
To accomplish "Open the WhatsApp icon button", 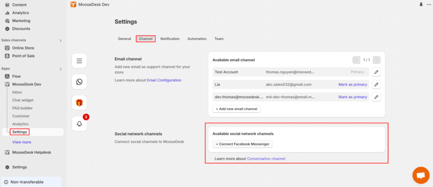I will pos(79,82).
